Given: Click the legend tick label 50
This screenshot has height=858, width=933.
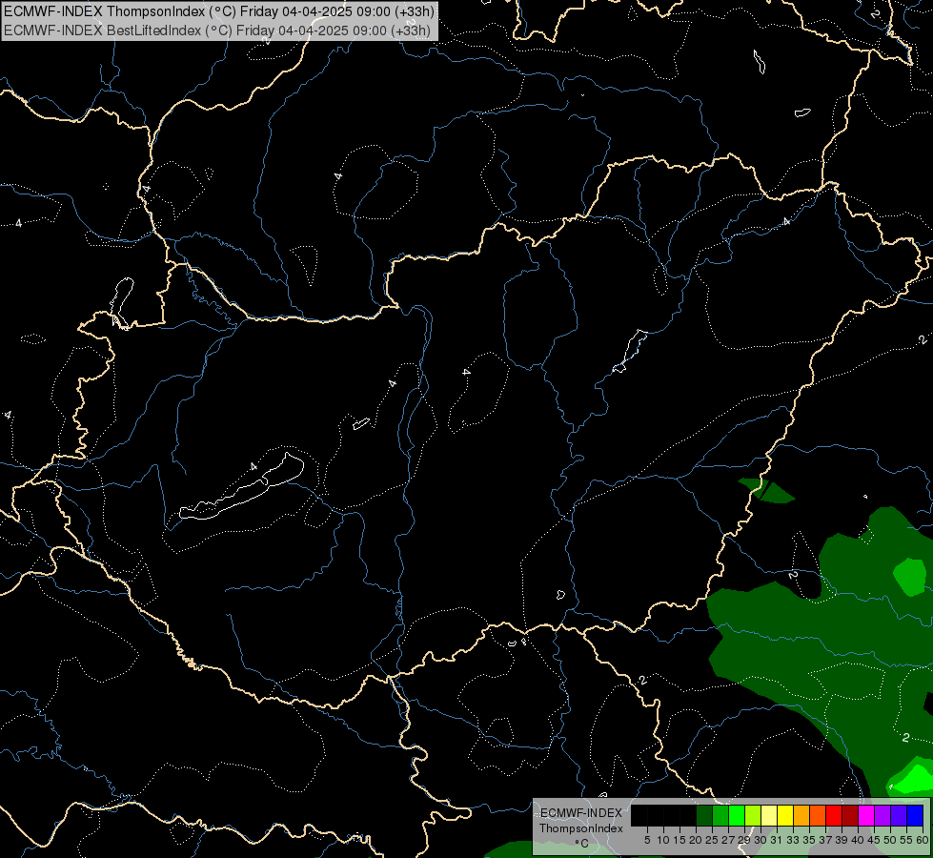Looking at the screenshot, I should pyautogui.click(x=891, y=840).
